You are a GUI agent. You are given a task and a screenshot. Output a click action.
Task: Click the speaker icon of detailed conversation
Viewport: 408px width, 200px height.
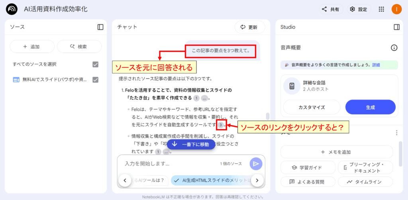292,86
